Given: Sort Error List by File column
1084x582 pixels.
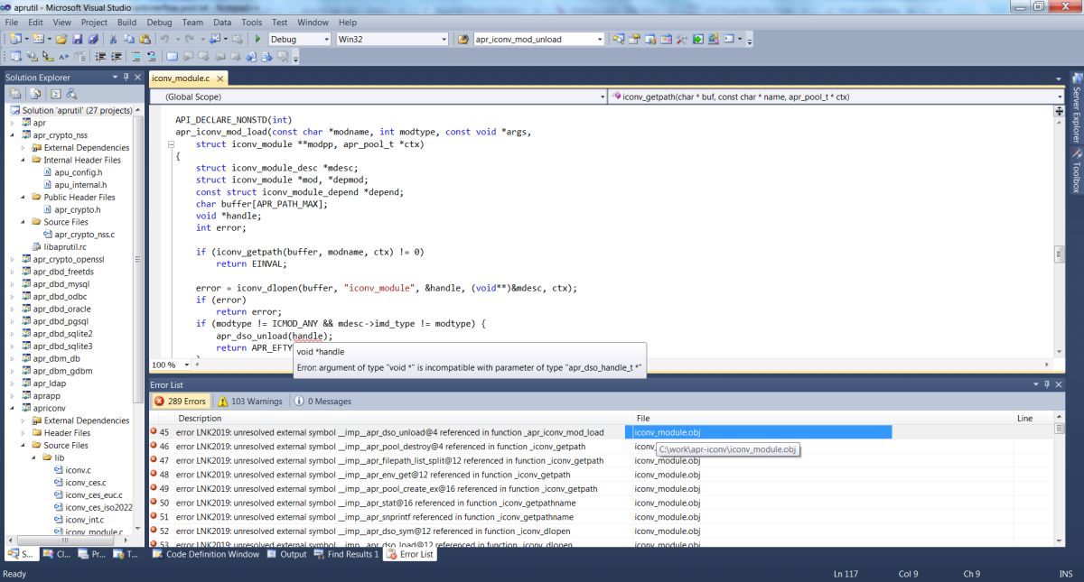Looking at the screenshot, I should (822, 419).
